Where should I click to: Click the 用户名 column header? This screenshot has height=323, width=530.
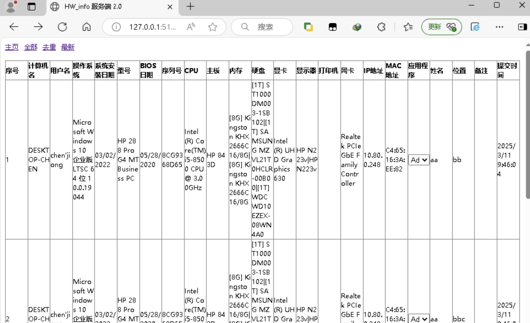click(x=61, y=70)
